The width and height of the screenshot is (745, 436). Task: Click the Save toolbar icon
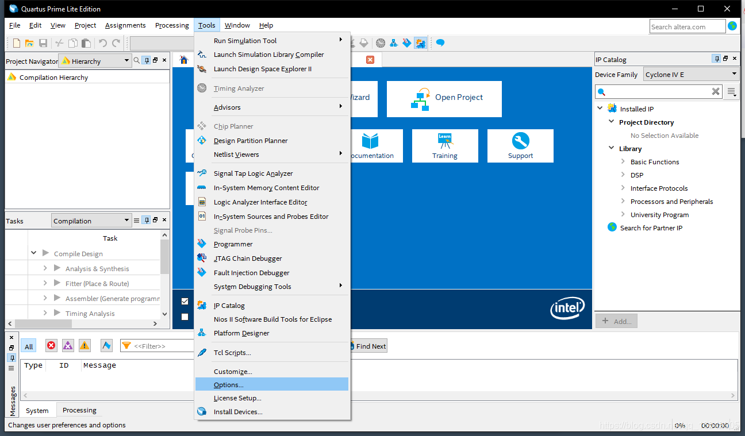coord(43,43)
